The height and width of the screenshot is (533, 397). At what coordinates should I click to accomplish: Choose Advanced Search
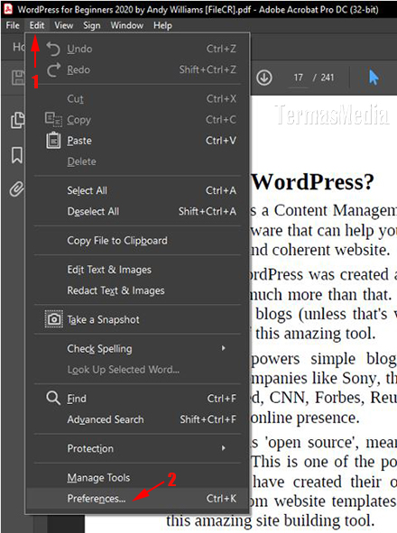point(137,419)
